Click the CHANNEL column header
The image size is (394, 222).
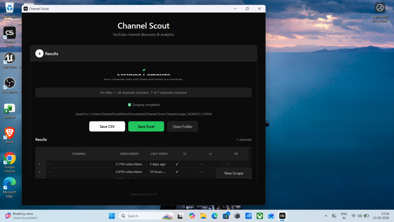(79, 154)
